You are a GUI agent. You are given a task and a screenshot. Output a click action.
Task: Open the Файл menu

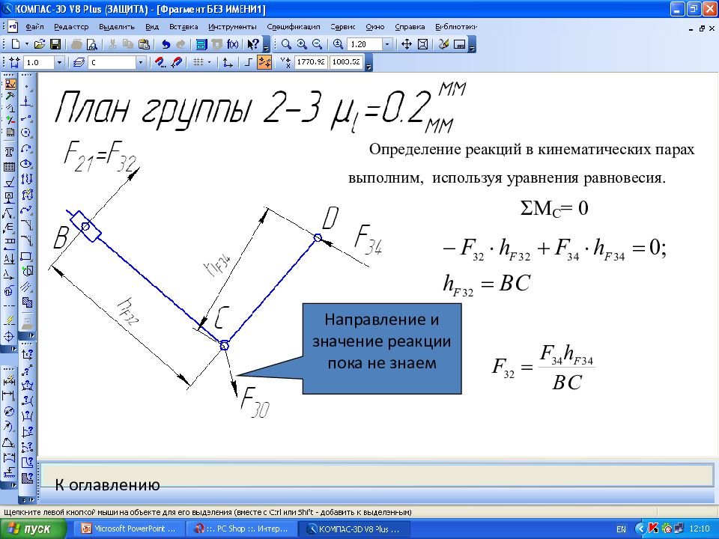click(34, 26)
